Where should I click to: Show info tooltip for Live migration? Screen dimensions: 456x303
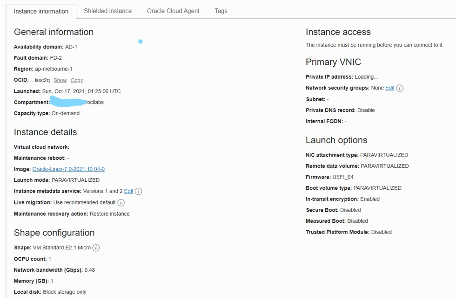coord(121,202)
